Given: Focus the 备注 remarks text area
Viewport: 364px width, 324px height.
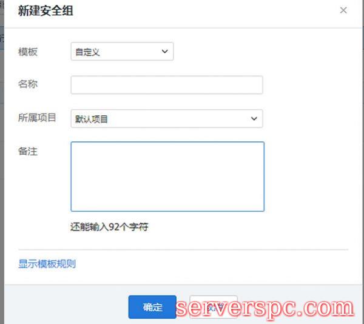Looking at the screenshot, I should tap(167, 177).
